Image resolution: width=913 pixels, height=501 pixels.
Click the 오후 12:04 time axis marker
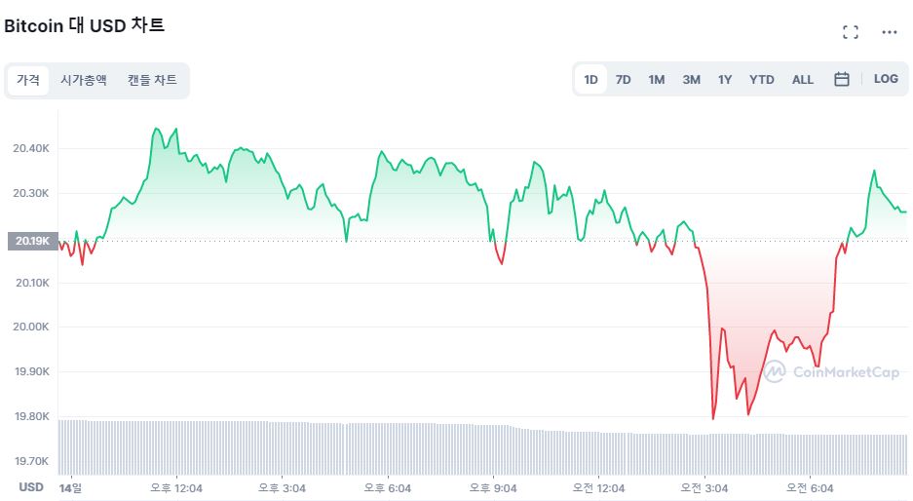[175, 487]
